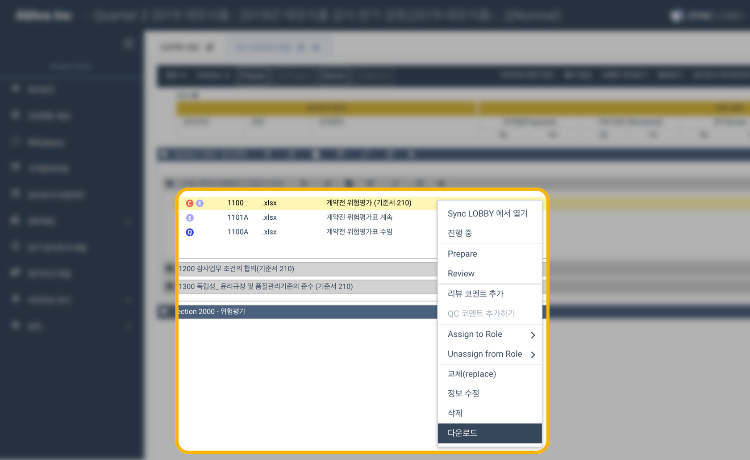750x460 pixels.
Task: Choose '리뷰 코멘트 추가' to add review comment
Action: click(475, 293)
